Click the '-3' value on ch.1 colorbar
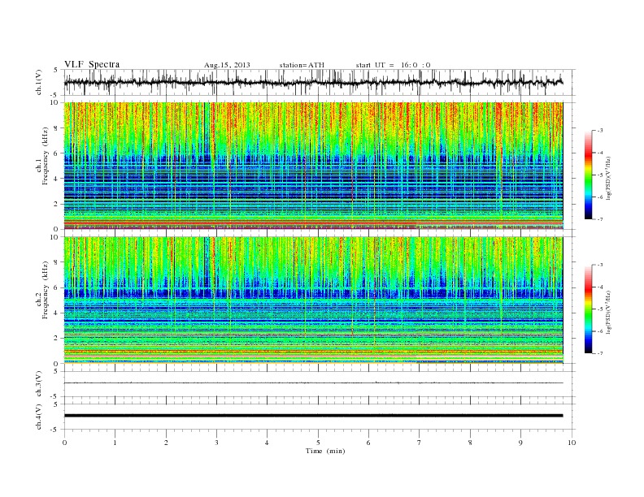 [599, 131]
